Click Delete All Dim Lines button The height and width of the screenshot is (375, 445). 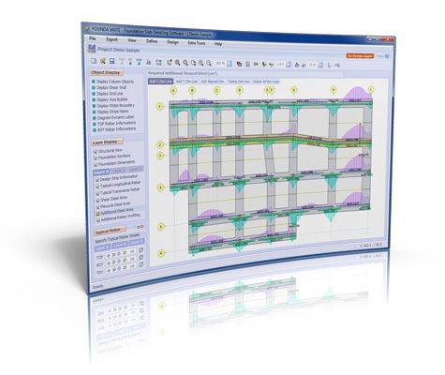(x=266, y=82)
